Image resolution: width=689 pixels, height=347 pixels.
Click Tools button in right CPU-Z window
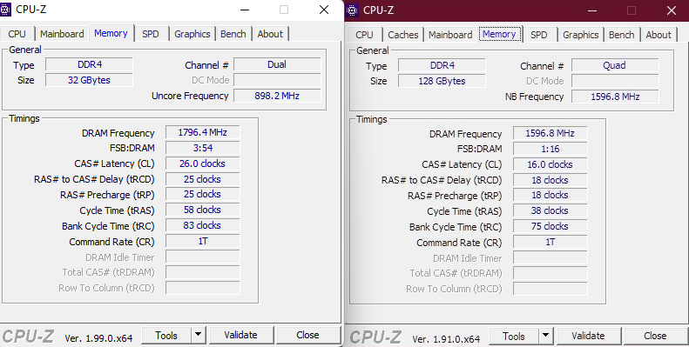(x=514, y=336)
